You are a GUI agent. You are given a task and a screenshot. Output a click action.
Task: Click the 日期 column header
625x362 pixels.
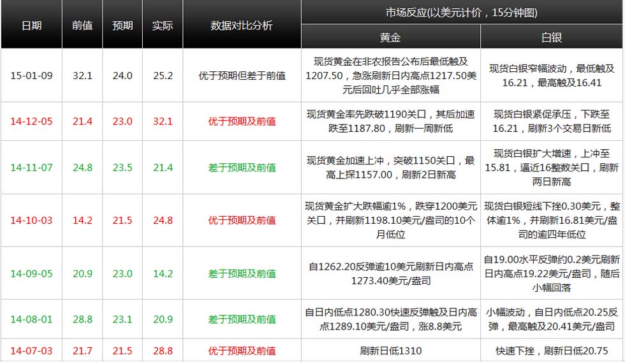[x=31, y=25]
